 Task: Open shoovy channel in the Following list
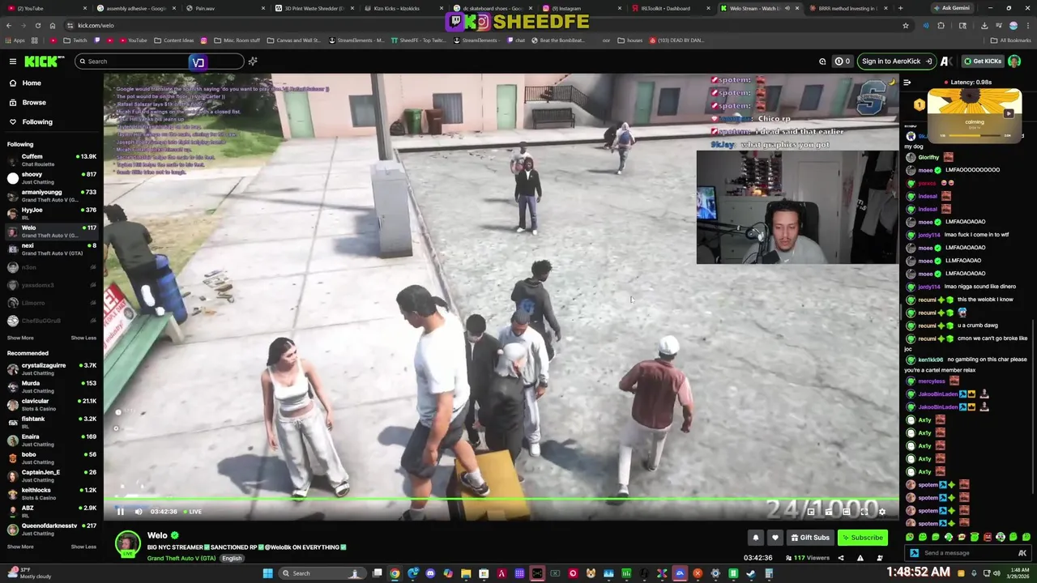[x=52, y=178]
